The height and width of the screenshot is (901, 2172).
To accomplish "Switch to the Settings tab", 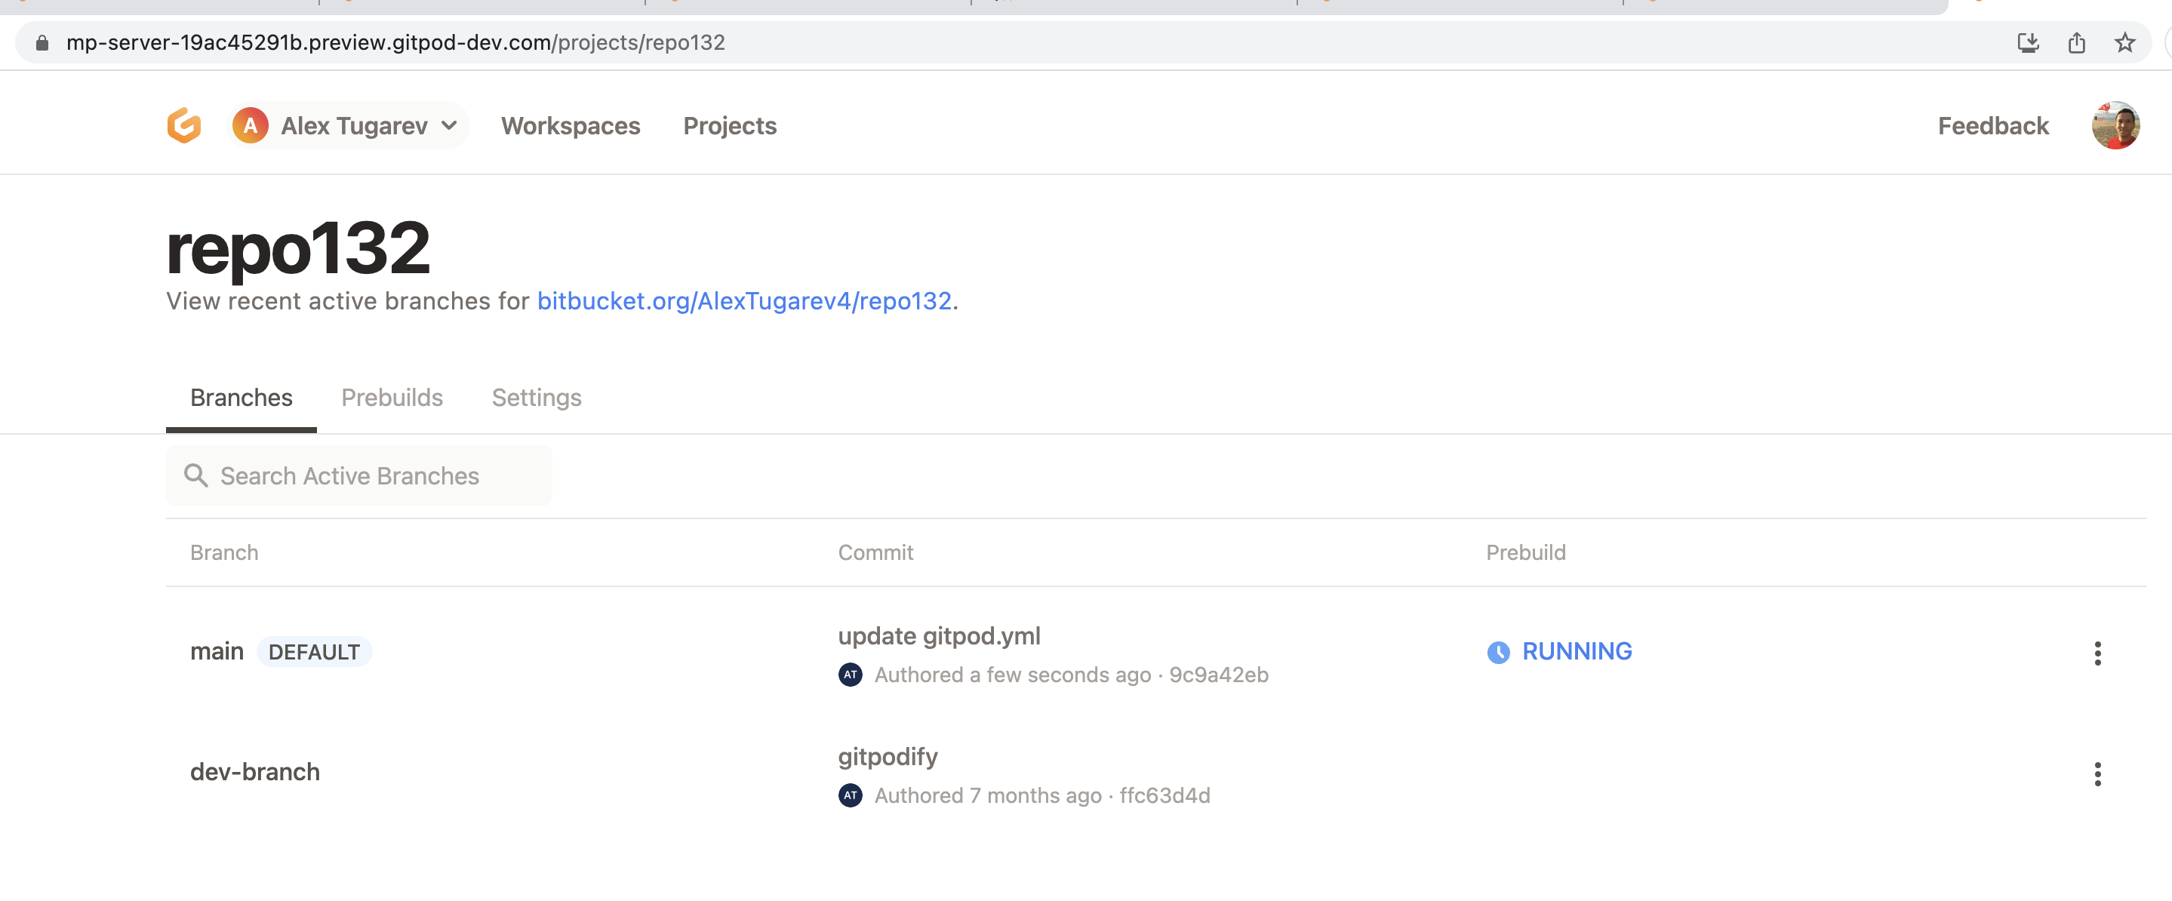I will point(537,397).
